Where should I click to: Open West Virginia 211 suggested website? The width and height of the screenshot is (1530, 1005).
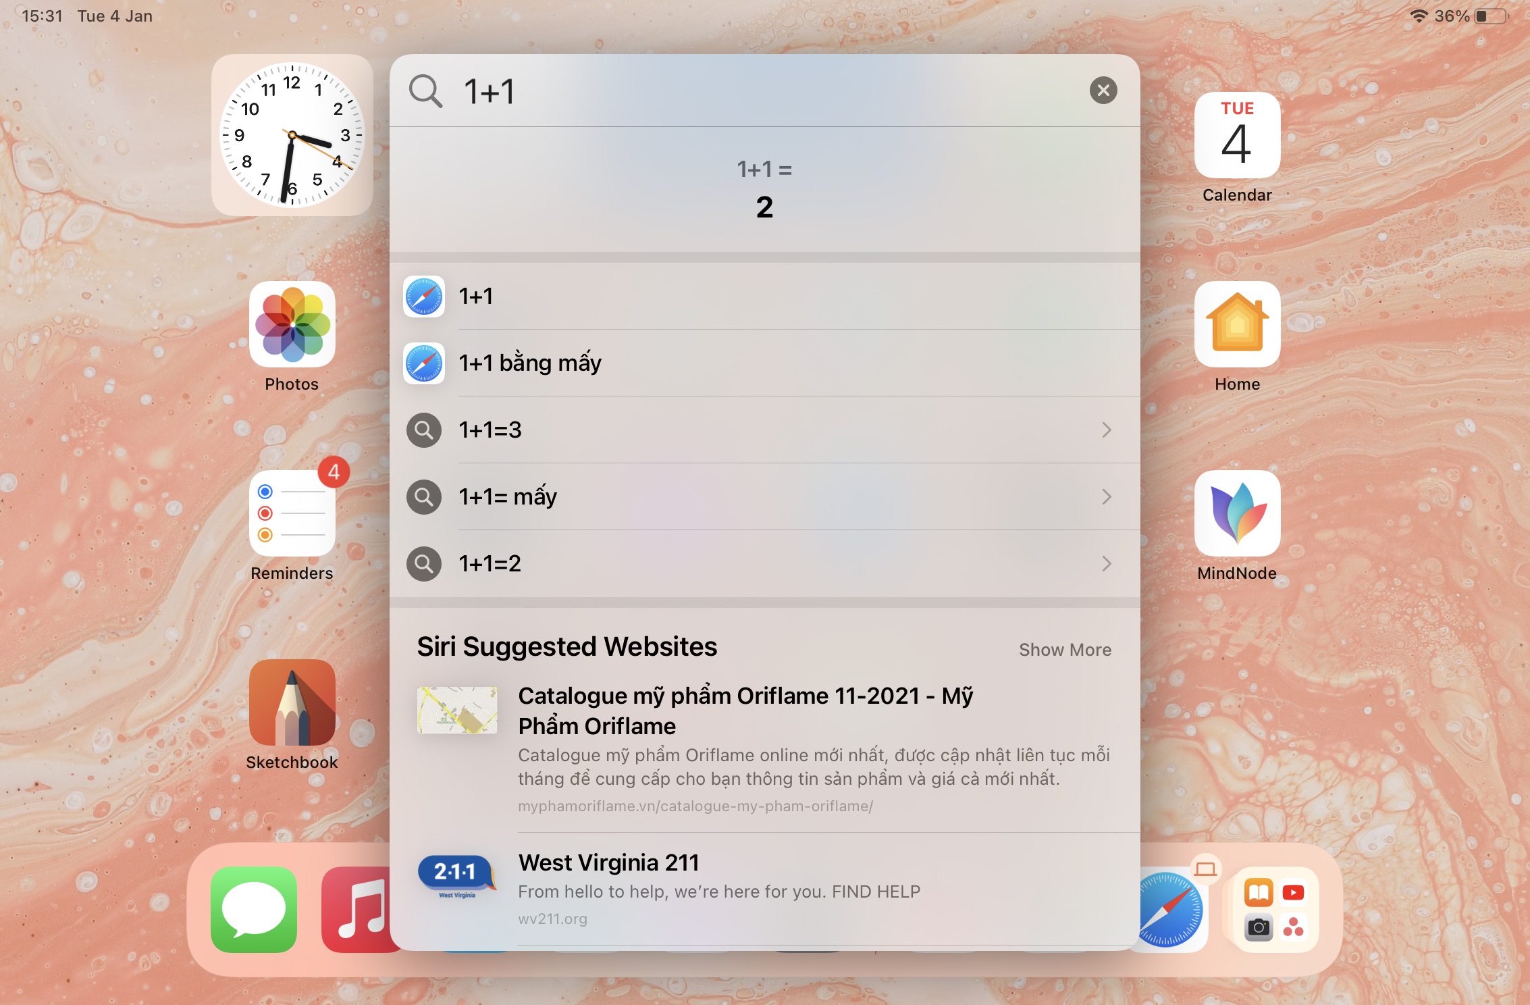click(766, 888)
